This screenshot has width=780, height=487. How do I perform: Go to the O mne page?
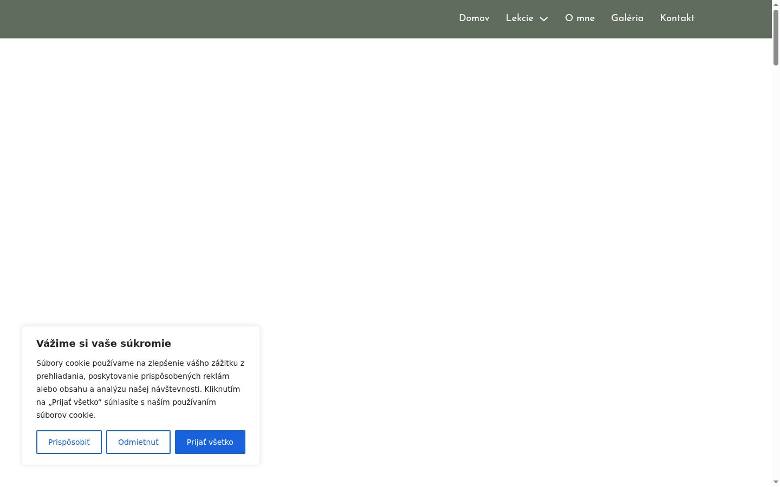(580, 18)
